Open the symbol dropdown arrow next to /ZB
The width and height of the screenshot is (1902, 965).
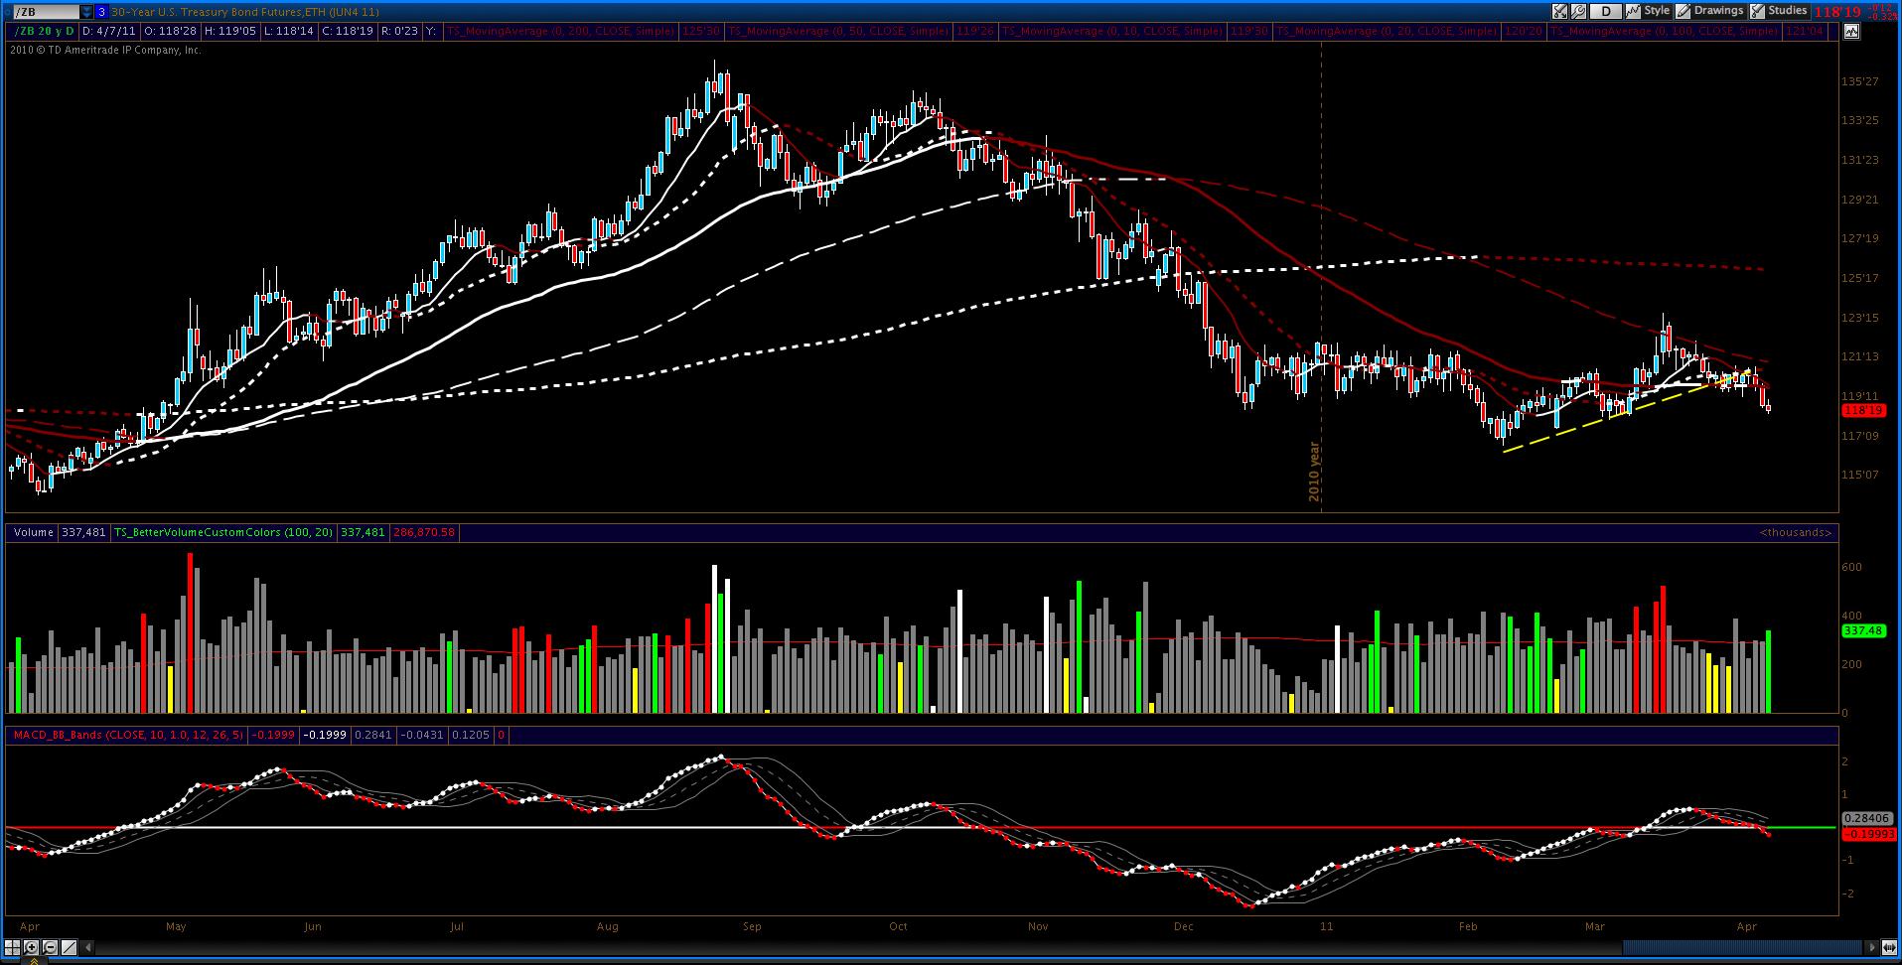(86, 12)
